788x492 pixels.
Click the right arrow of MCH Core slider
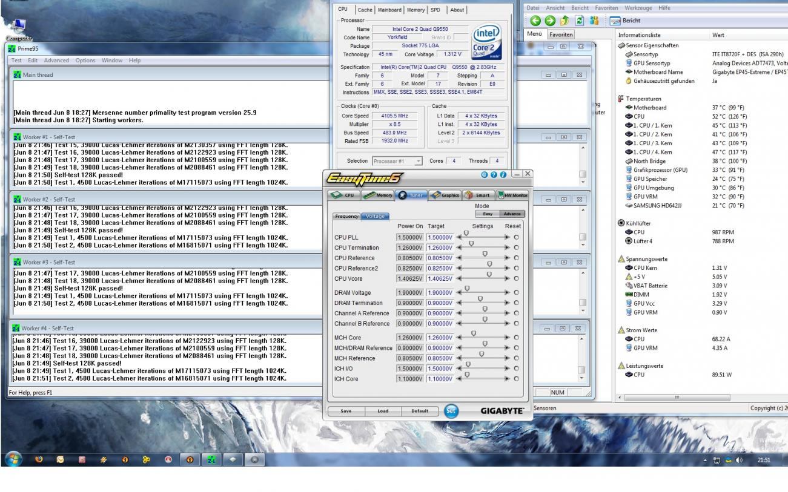pyautogui.click(x=506, y=338)
